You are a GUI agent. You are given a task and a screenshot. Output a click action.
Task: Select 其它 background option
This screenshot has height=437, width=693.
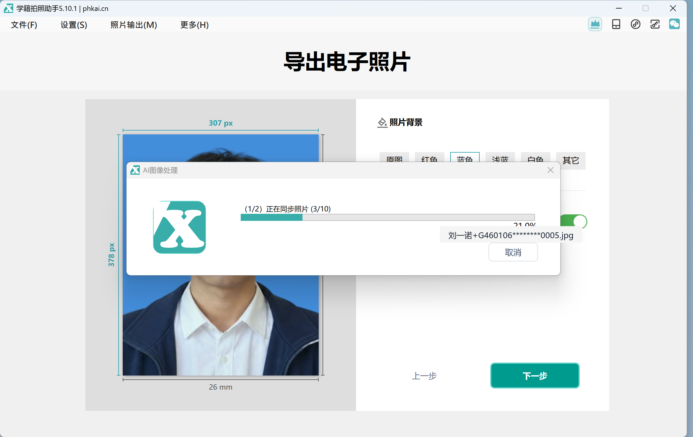tap(571, 160)
